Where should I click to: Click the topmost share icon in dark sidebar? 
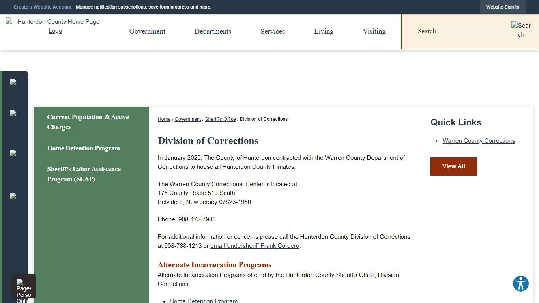point(12,82)
